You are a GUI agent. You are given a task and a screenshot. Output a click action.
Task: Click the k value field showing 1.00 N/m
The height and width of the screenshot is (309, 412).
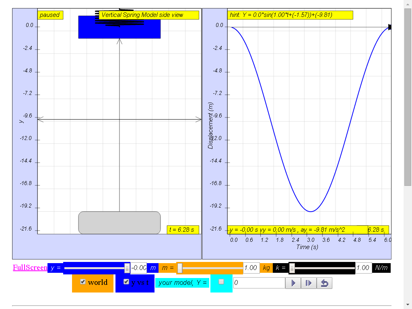click(x=364, y=268)
